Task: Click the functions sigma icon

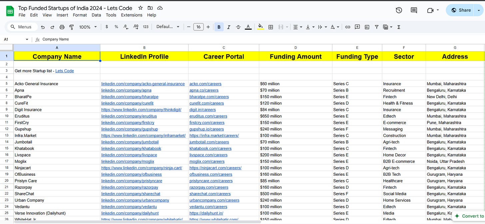Action: pyautogui.click(x=399, y=27)
